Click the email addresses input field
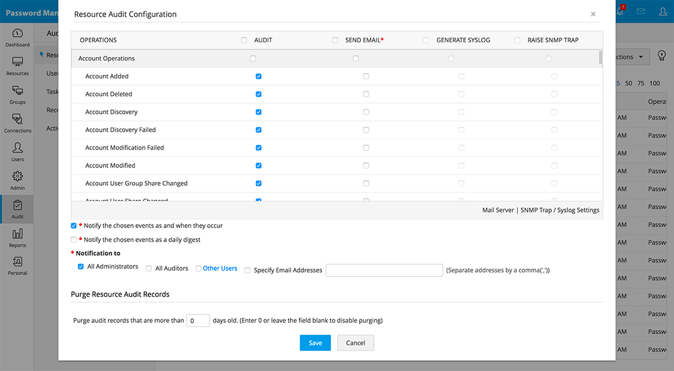The height and width of the screenshot is (371, 674). (x=384, y=270)
